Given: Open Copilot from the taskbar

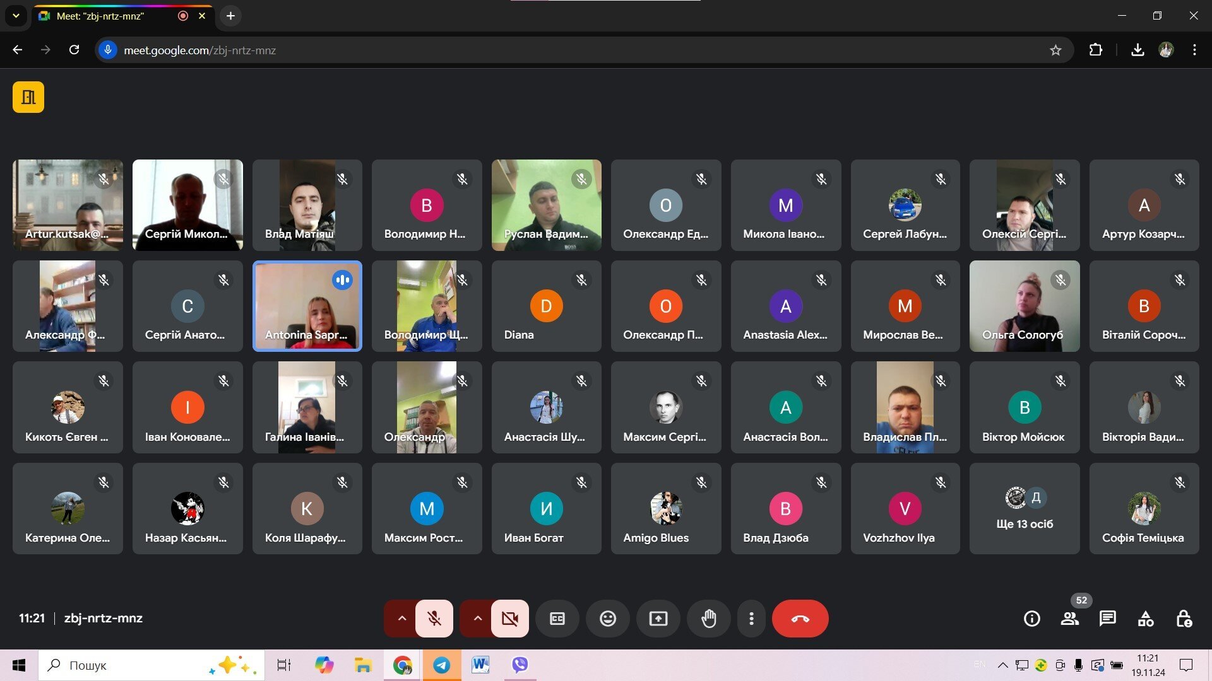Looking at the screenshot, I should point(324,665).
